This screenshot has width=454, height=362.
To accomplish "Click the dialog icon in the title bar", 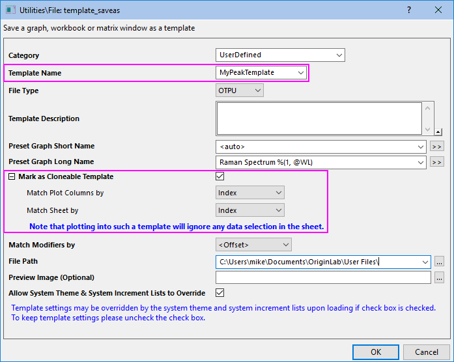I will (11, 10).
